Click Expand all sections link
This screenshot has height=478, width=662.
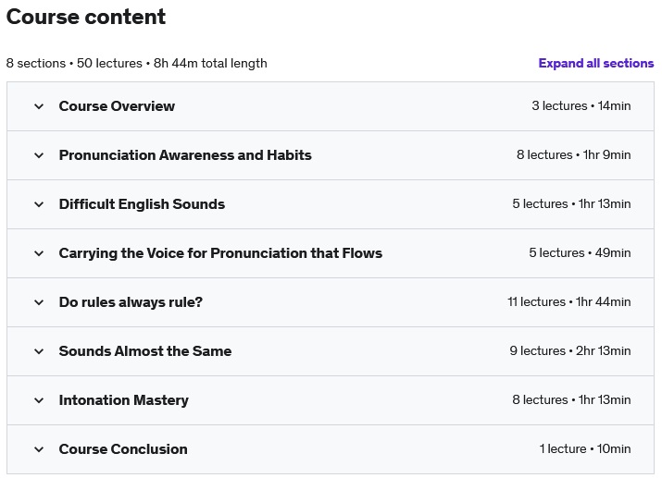(x=595, y=63)
